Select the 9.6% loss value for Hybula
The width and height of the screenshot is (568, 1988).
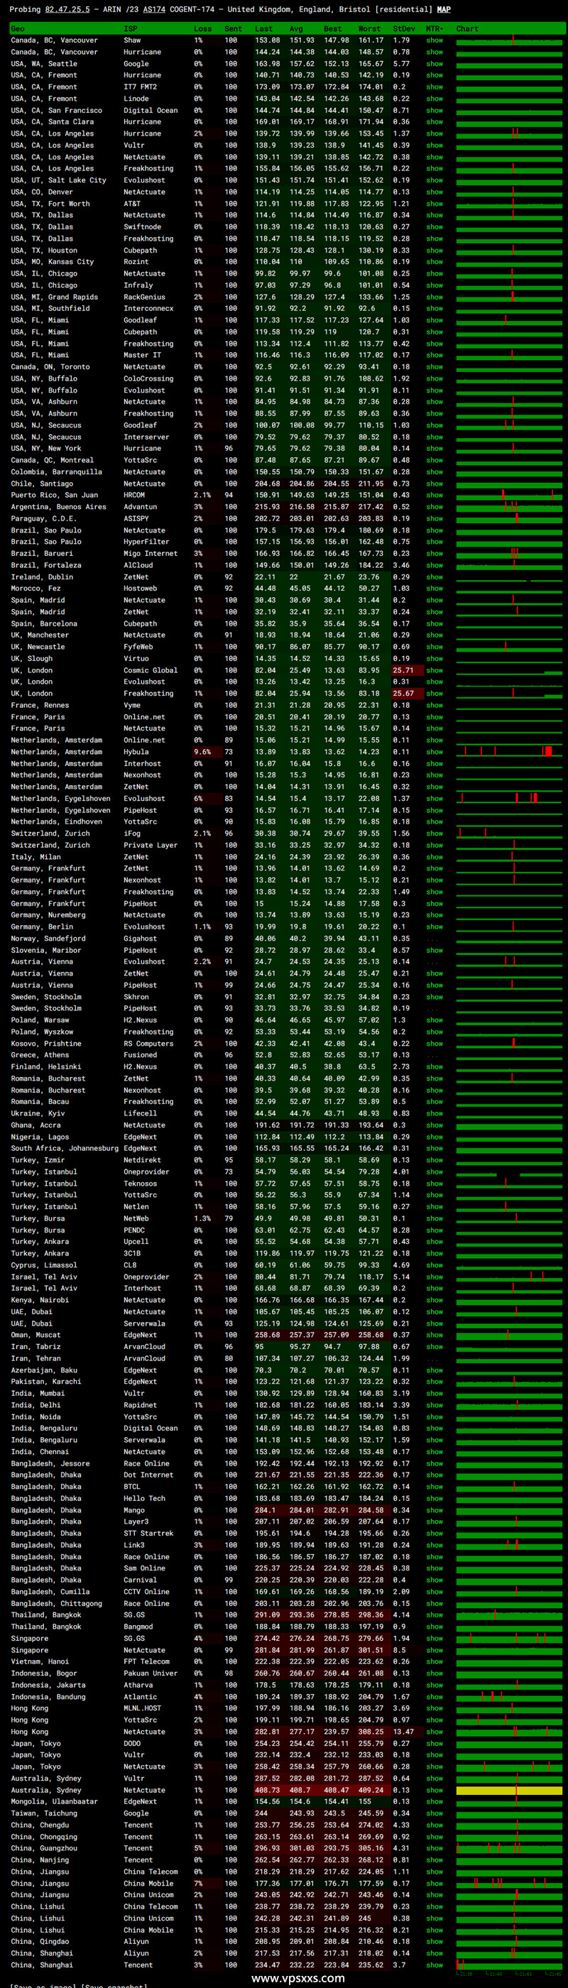pyautogui.click(x=202, y=752)
